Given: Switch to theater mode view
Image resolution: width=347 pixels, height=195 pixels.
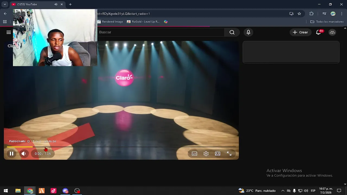Looking at the screenshot, I should coord(217,154).
